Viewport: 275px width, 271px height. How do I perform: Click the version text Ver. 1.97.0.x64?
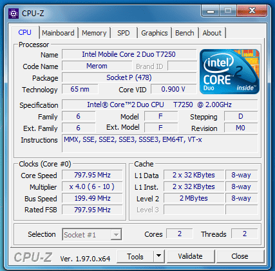tap(85, 259)
